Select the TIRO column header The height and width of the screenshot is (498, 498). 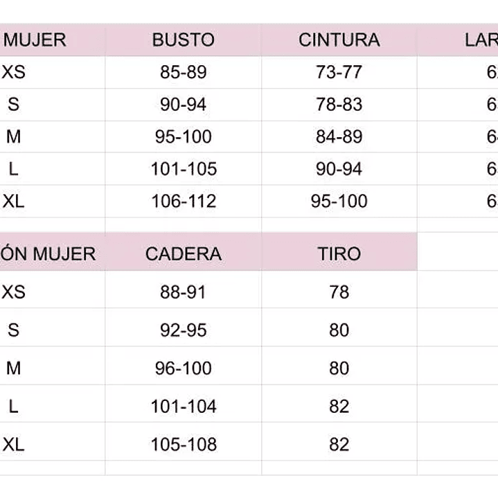[x=339, y=254]
